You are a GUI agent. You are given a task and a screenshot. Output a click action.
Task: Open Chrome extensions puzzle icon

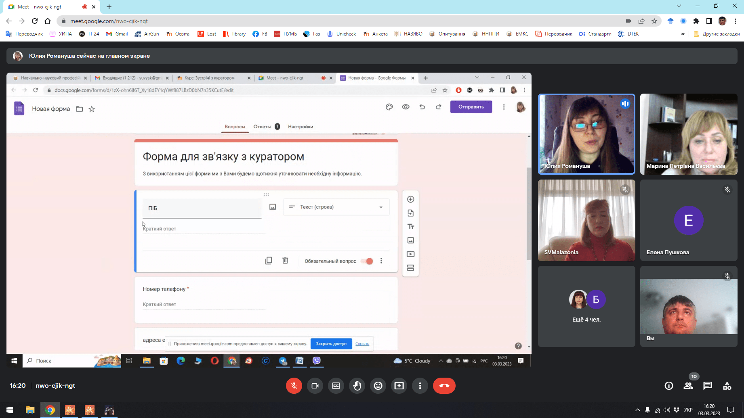click(x=696, y=21)
